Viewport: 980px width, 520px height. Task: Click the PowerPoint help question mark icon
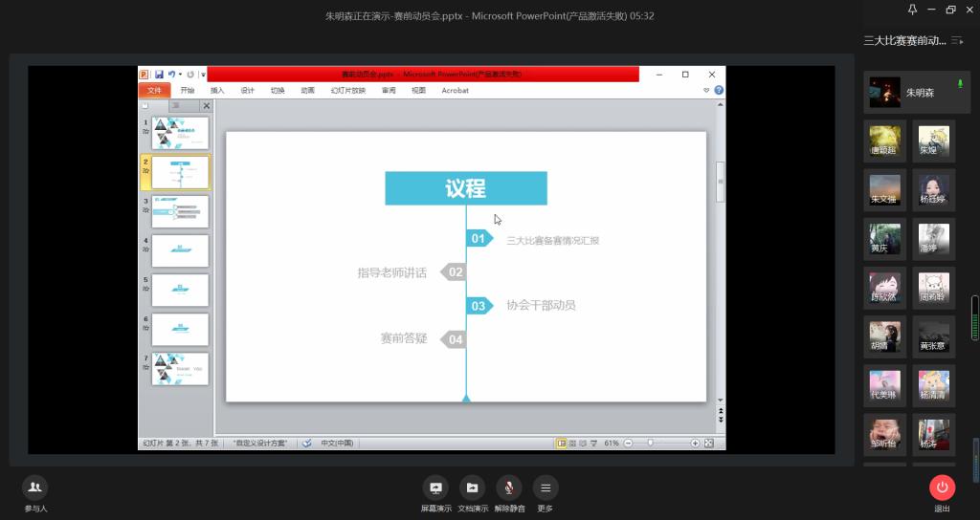point(719,91)
